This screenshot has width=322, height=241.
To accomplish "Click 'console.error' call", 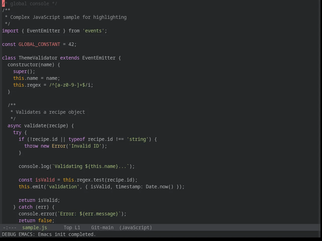I will point(36,214).
